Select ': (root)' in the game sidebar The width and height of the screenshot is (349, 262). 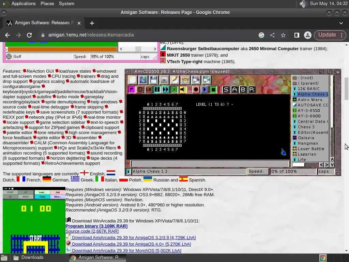point(310,78)
